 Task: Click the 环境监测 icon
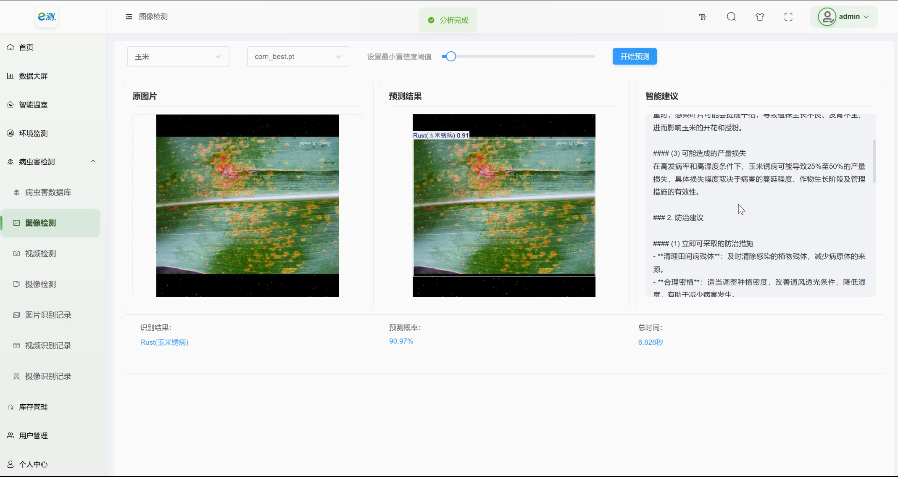click(x=11, y=133)
